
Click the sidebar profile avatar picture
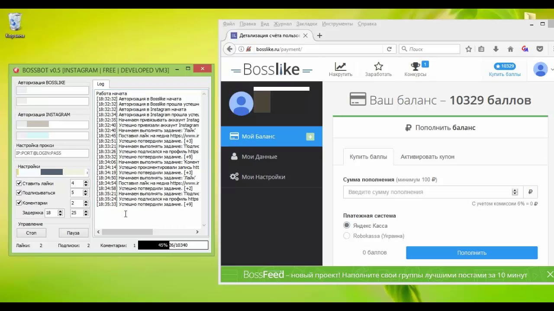pyautogui.click(x=241, y=103)
